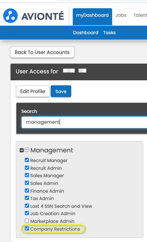Click the Edit Profile button
Viewport: 147px width, 242px height.
[32, 92]
